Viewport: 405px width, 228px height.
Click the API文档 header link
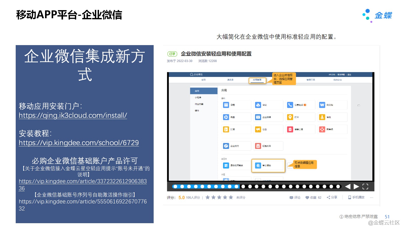pos(332,75)
